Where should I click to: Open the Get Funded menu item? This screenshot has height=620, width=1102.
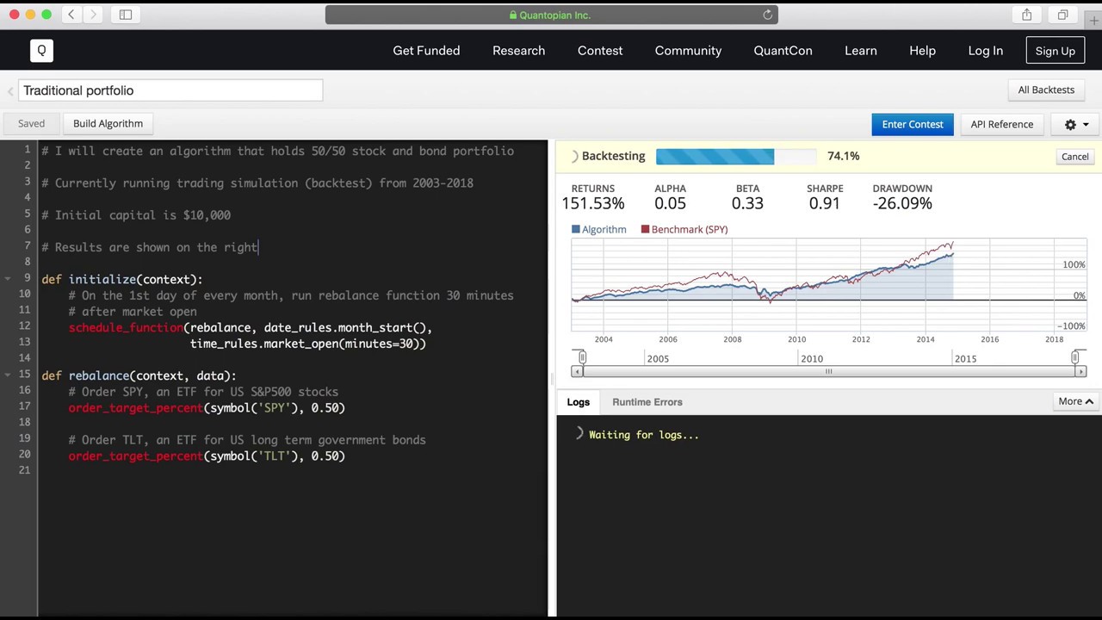[x=426, y=51]
